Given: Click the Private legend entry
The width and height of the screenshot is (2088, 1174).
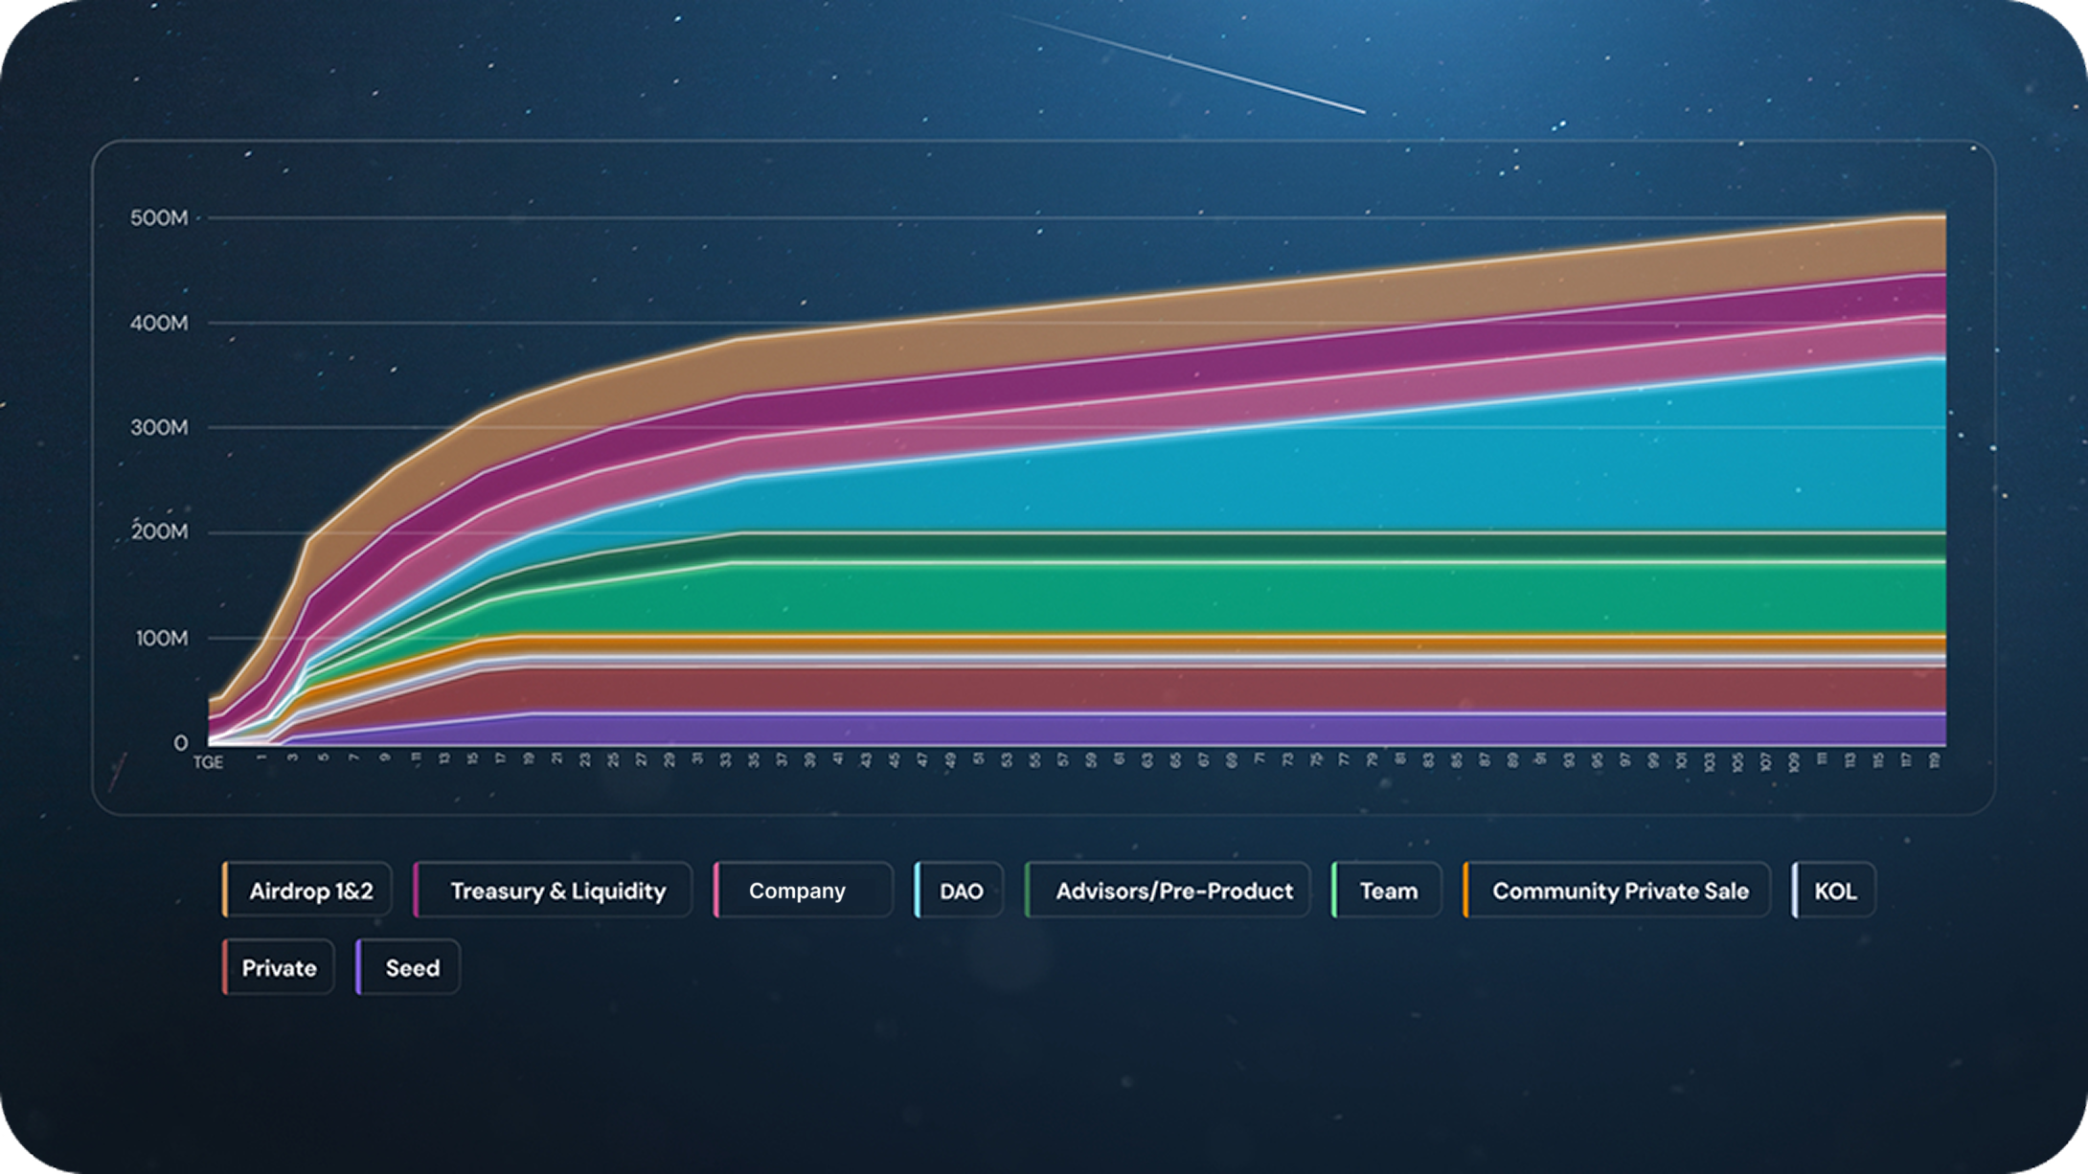Looking at the screenshot, I should click(x=279, y=968).
